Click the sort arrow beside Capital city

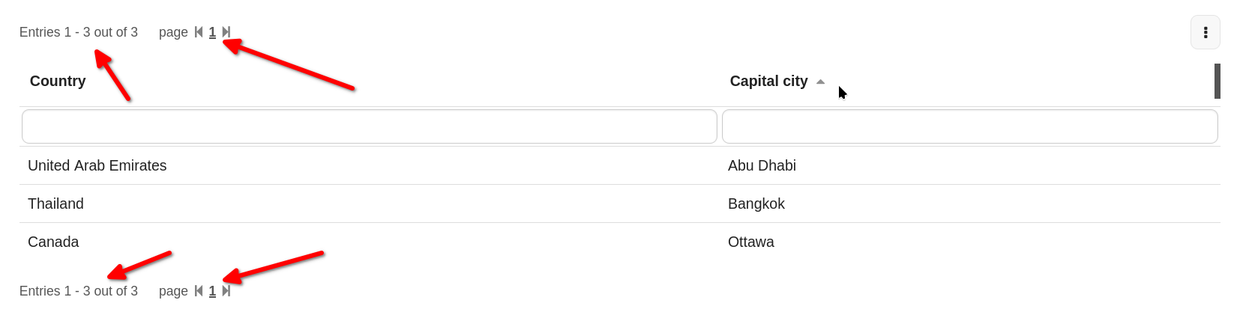(x=820, y=82)
